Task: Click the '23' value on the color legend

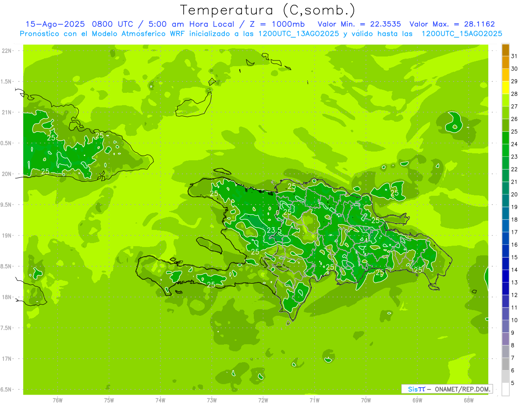Action: (514, 157)
